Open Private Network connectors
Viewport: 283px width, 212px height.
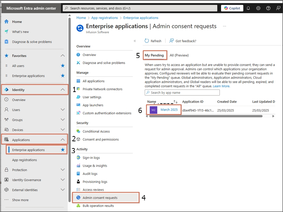[102, 89]
